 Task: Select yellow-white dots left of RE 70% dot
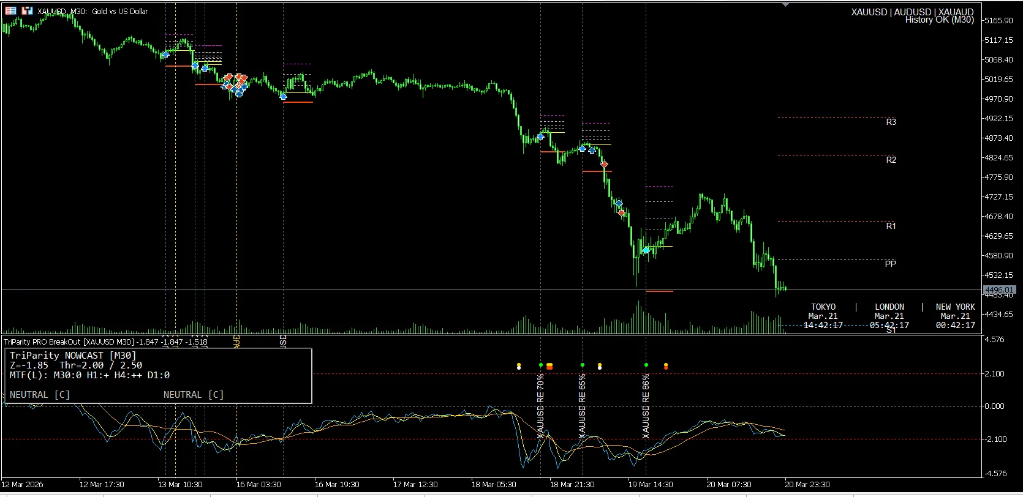click(x=519, y=367)
